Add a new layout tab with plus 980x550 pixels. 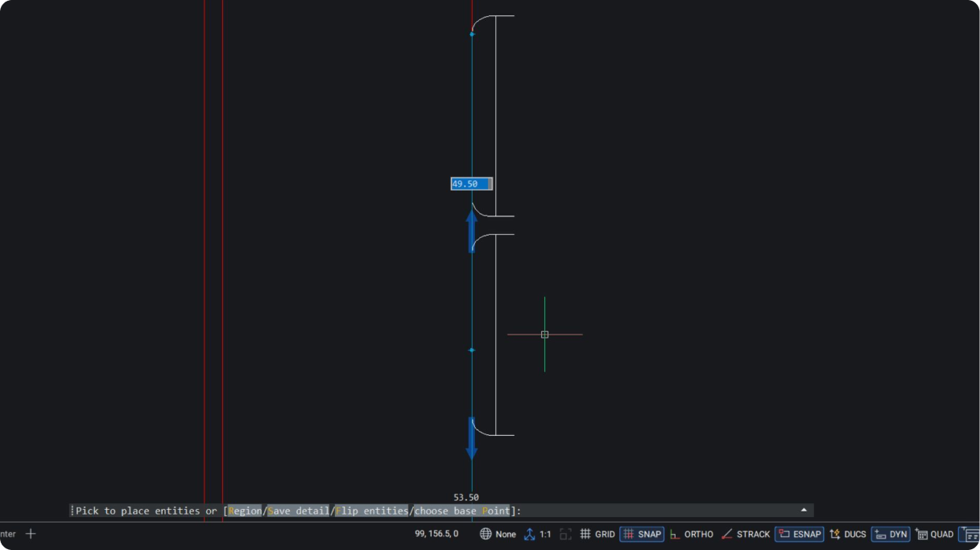[x=31, y=533]
